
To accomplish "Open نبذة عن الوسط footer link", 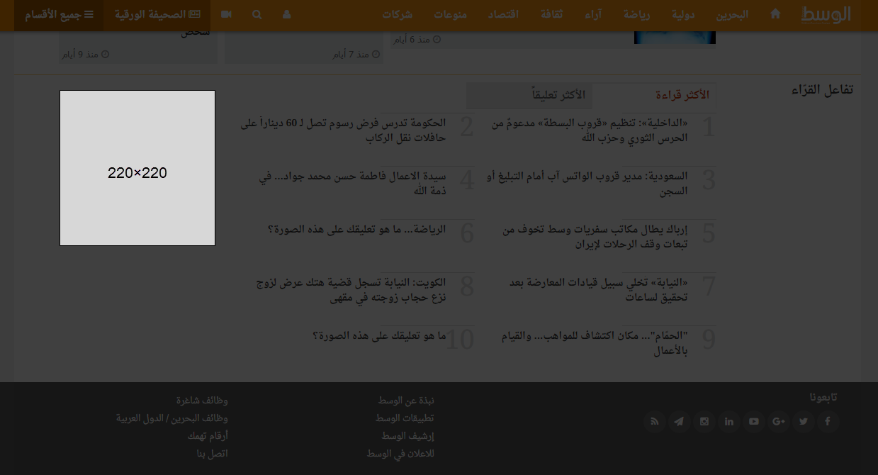I will (406, 401).
